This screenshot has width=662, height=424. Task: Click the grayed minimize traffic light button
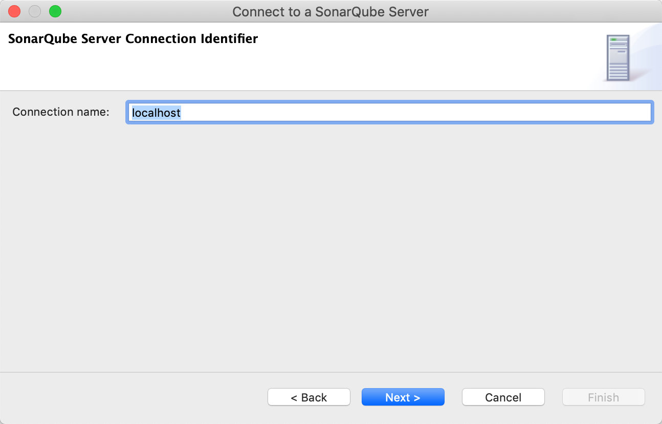(34, 11)
